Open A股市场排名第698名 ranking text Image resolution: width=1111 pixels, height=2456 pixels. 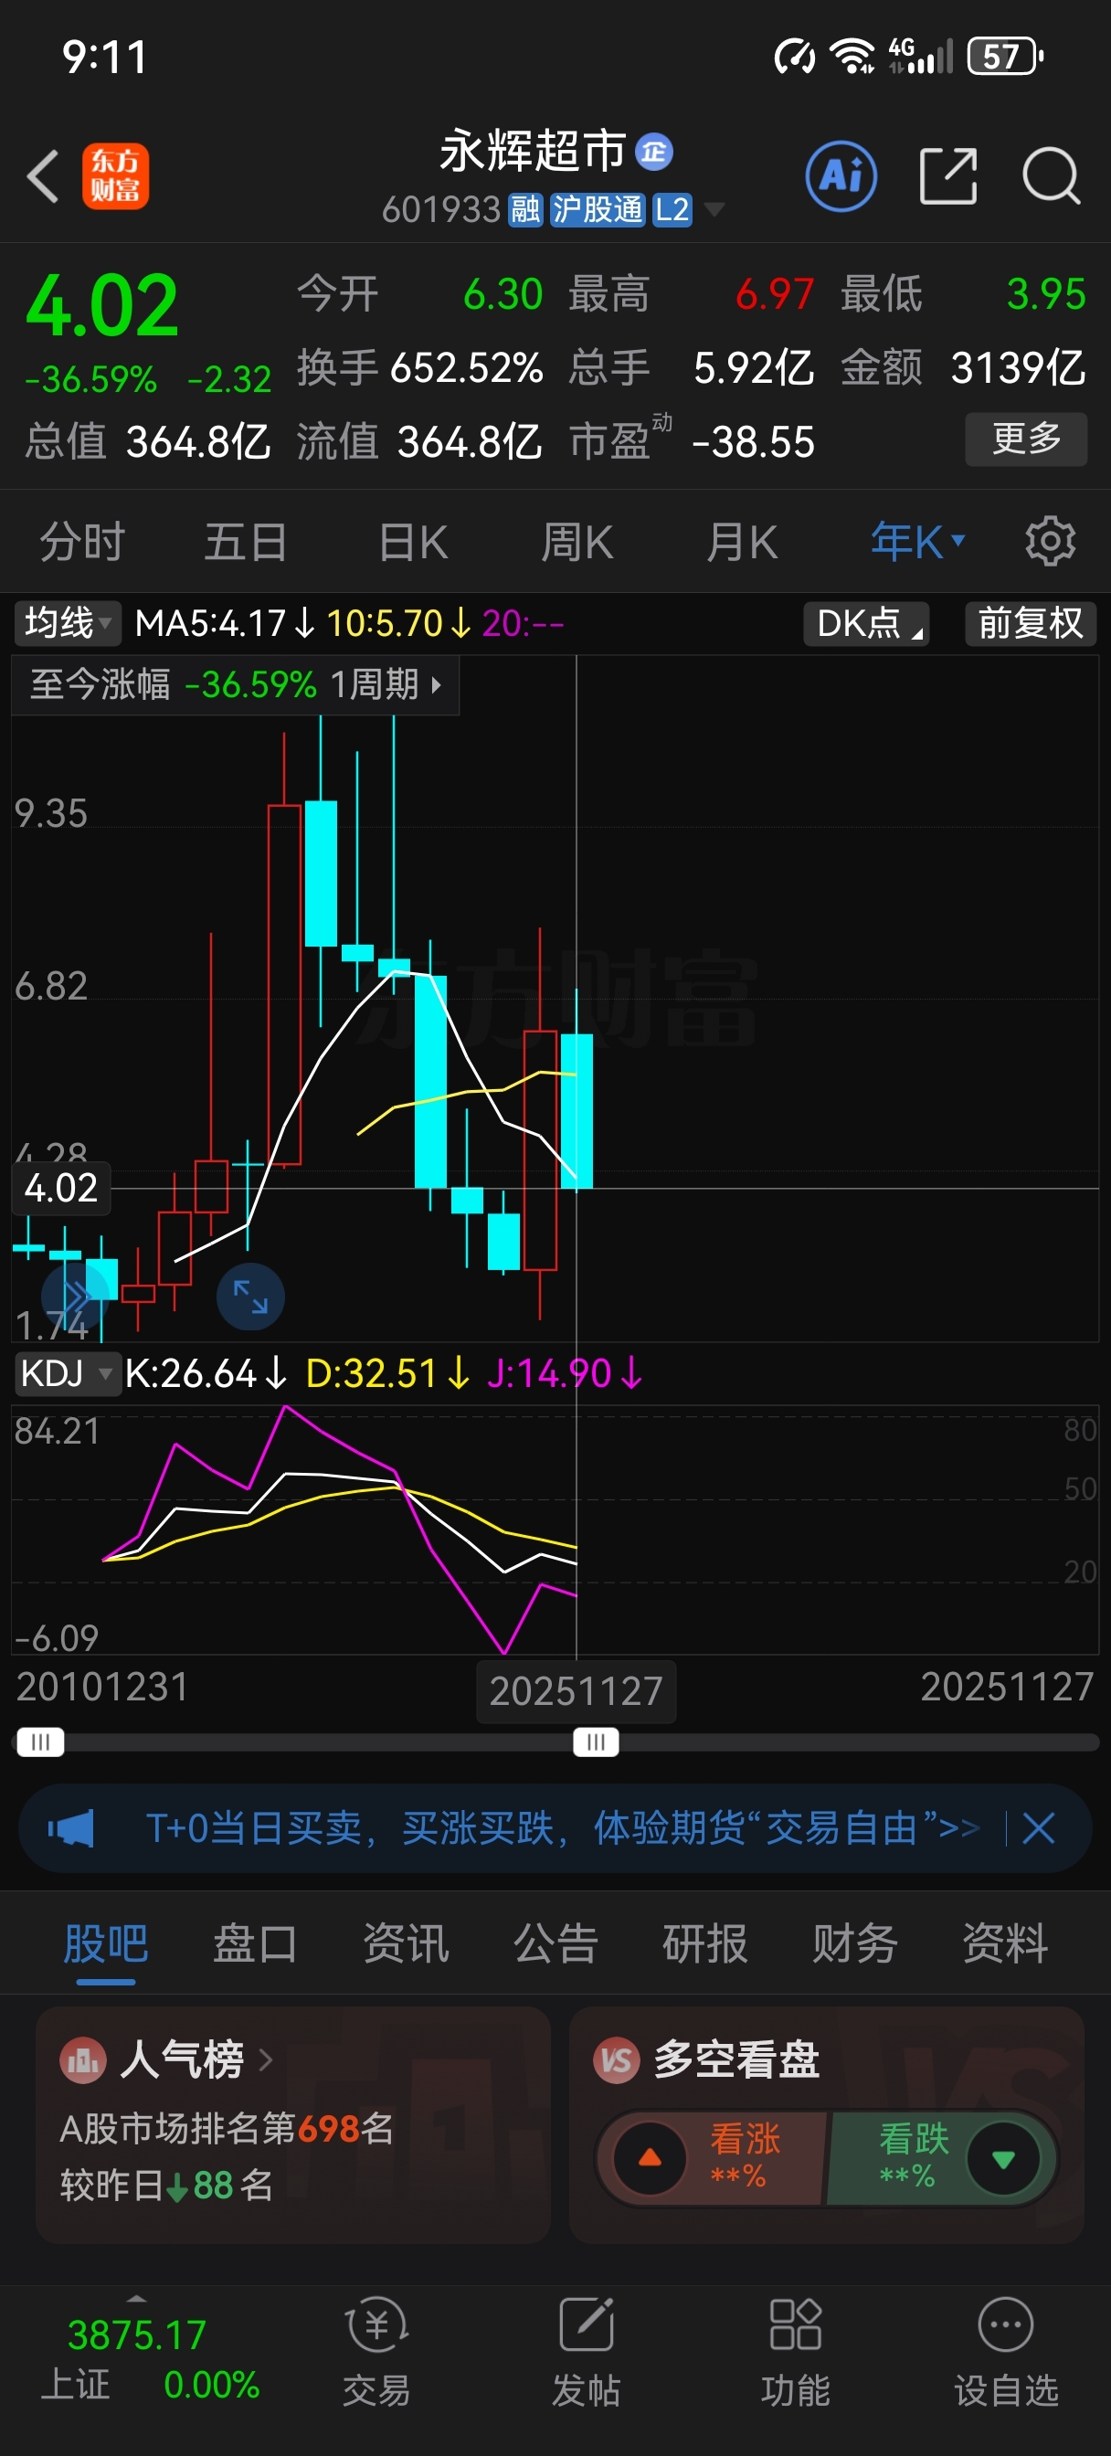(x=227, y=2128)
